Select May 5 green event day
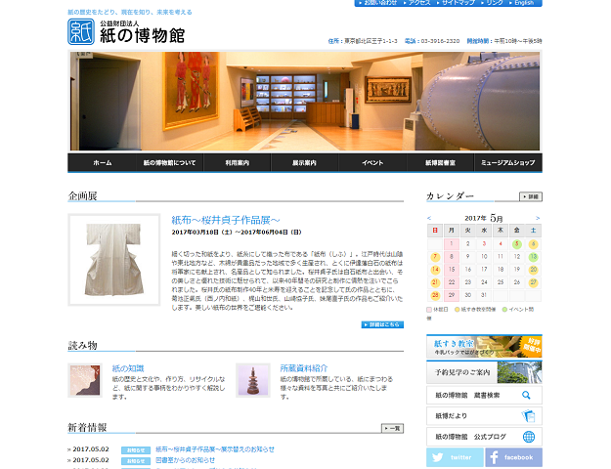 click(x=517, y=244)
